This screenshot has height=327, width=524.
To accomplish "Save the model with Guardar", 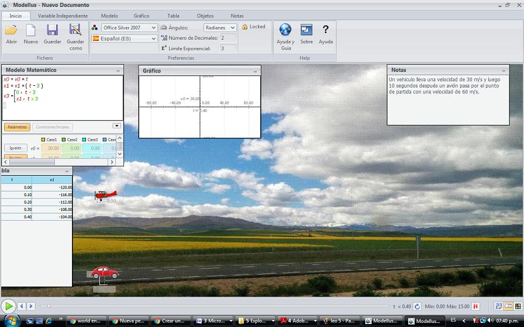I will (x=52, y=34).
